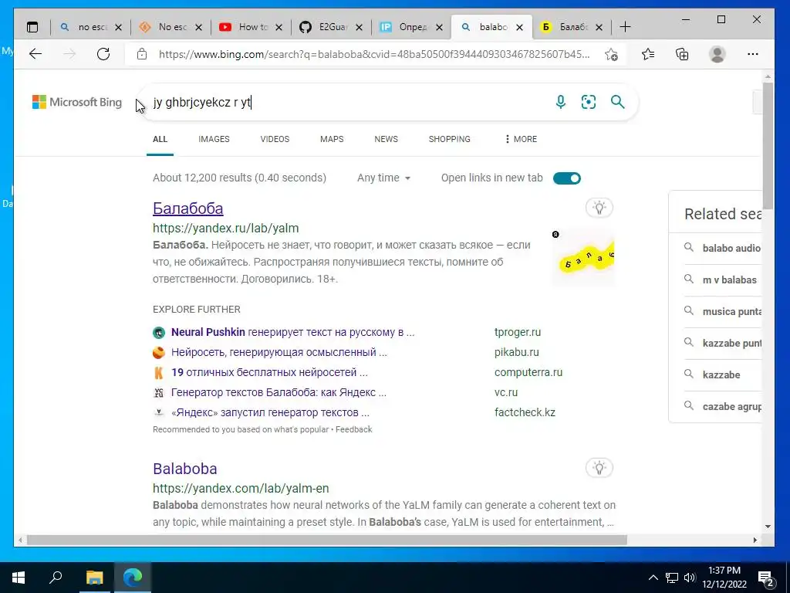Open the Neural Pushkin tproger link
Image resolution: width=790 pixels, height=593 pixels.
click(x=292, y=332)
